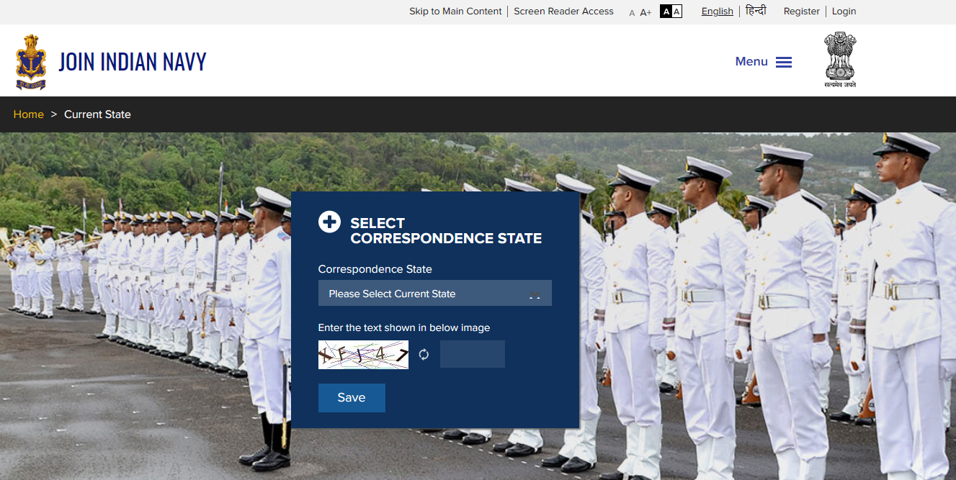Click Skip to Main Content link

[455, 12]
